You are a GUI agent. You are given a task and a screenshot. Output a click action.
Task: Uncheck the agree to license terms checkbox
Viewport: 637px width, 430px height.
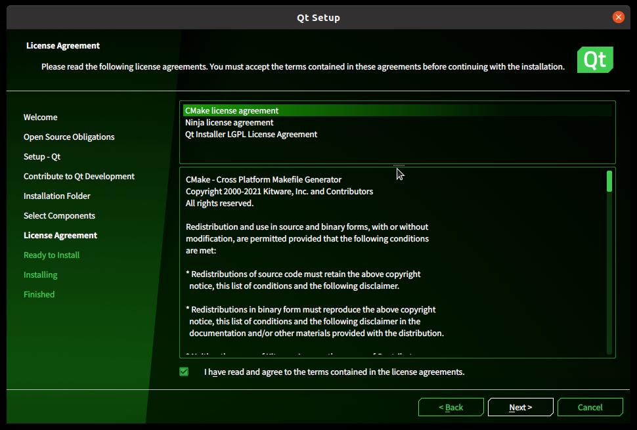click(184, 372)
